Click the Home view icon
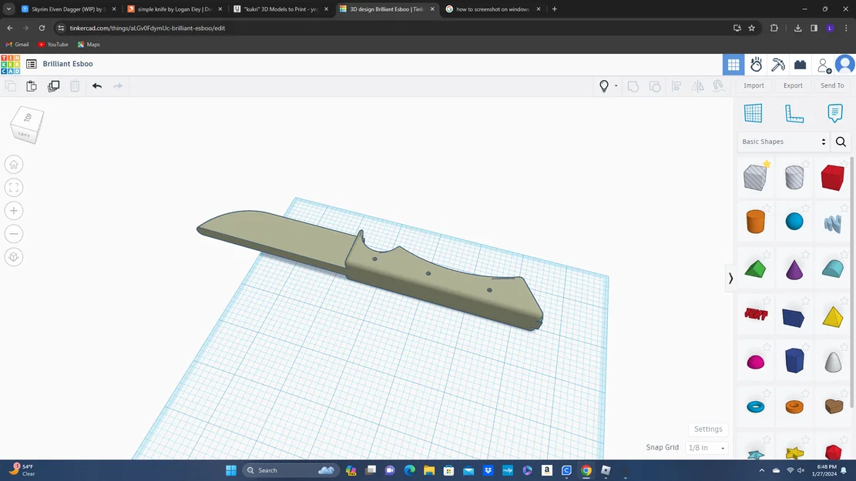856x481 pixels. pos(14,164)
